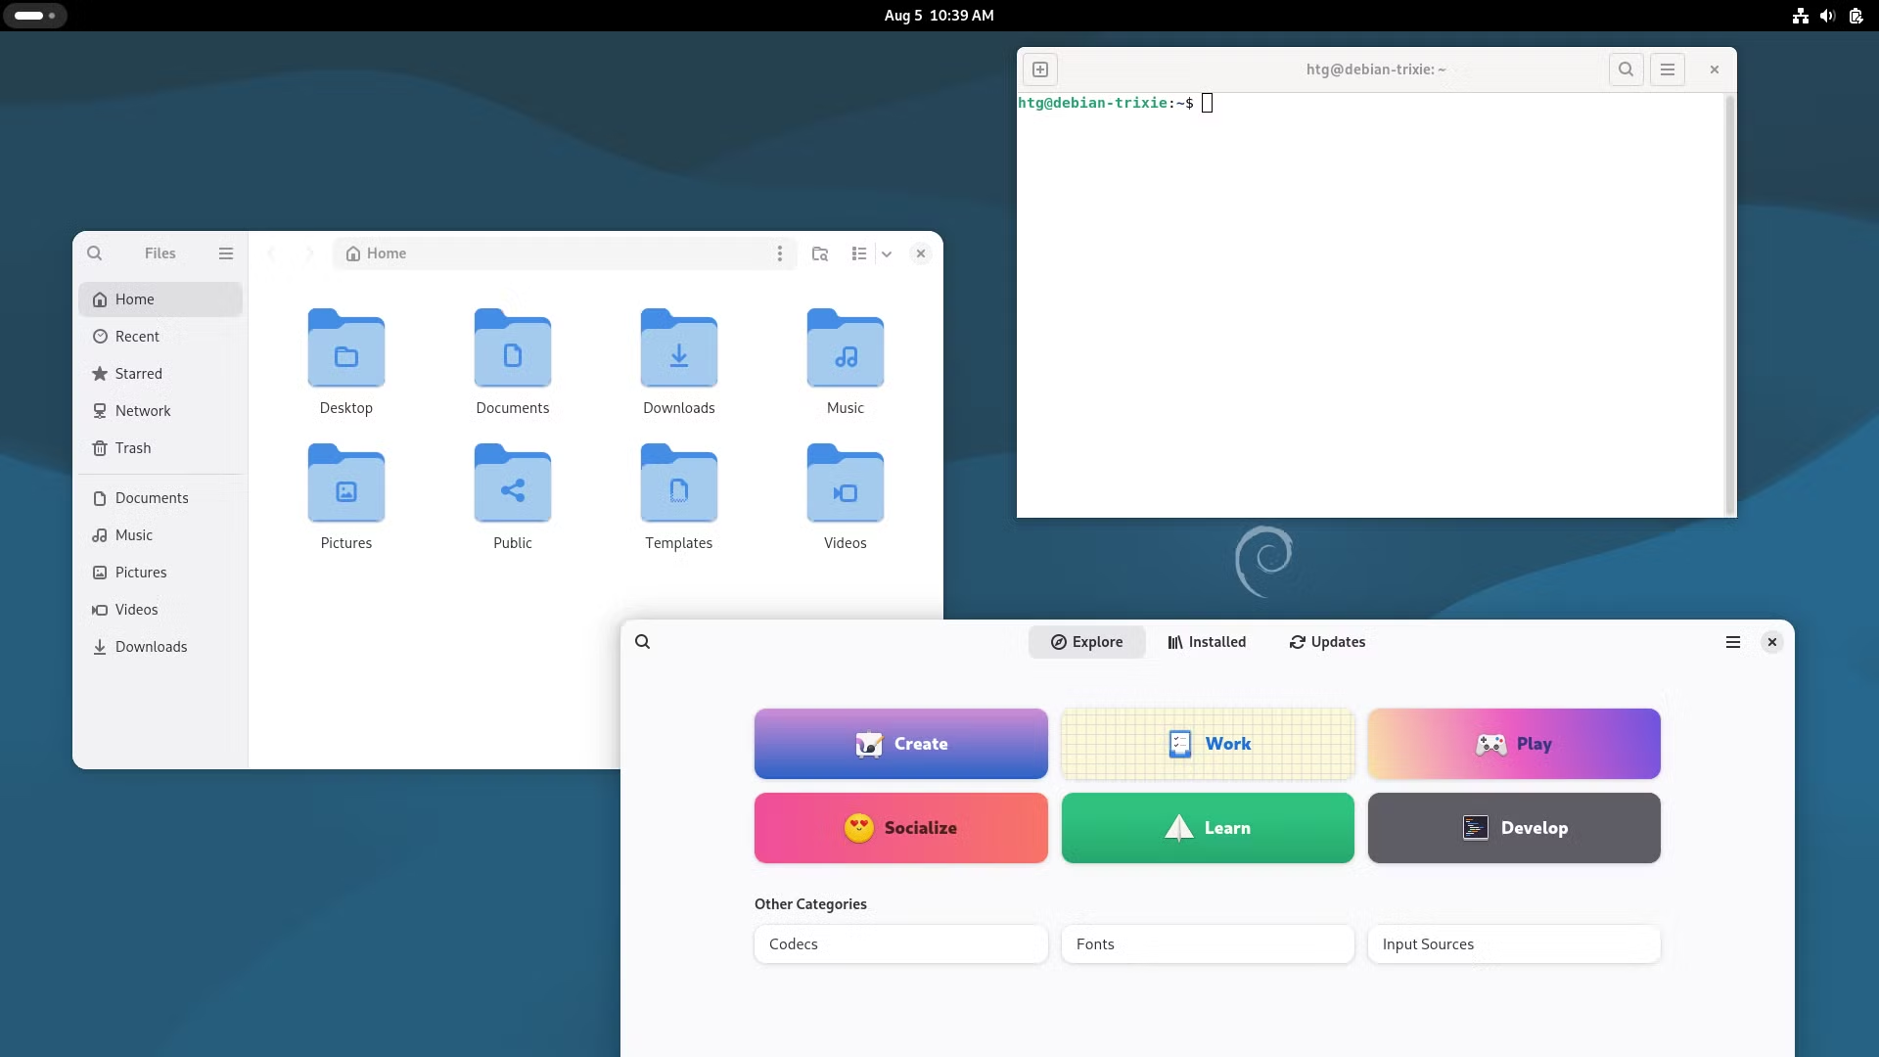Open the Create category
1879x1057 pixels.
(x=900, y=744)
